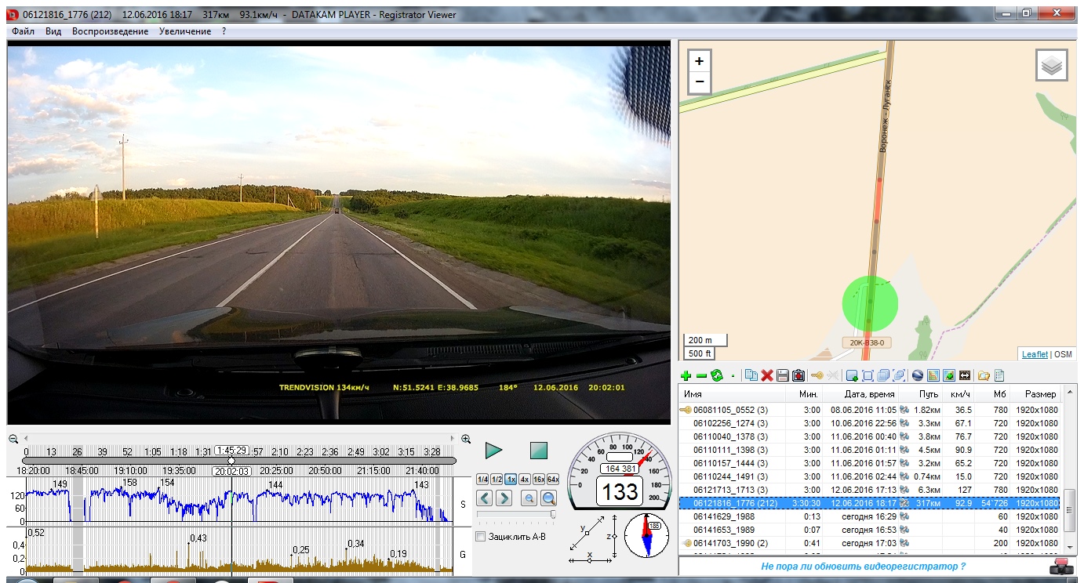Click the floppy disk save icon

[783, 376]
